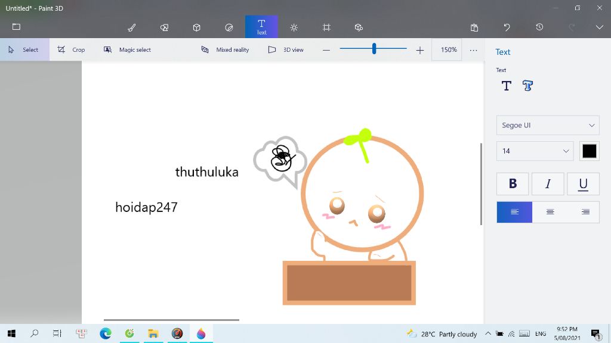Open the taskbar clock and date

pyautogui.click(x=567, y=333)
